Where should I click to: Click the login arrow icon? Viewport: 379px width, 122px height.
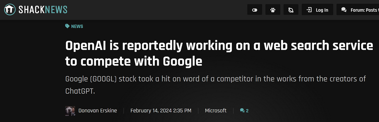point(309,10)
